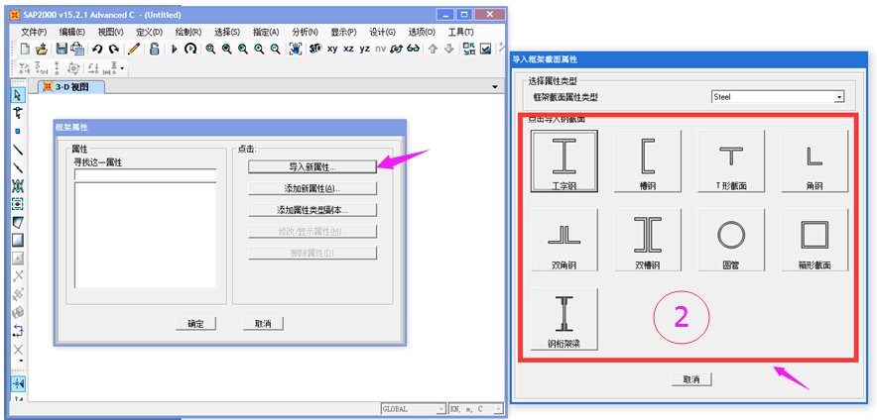Pick the 双槽钢 double channel icon
Screen dimensions: 877x420
[x=648, y=240]
